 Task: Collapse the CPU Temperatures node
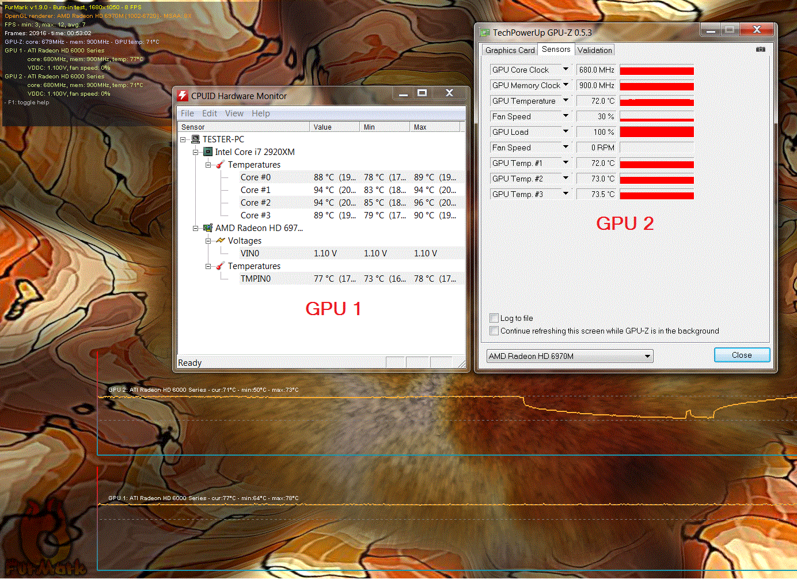208,165
